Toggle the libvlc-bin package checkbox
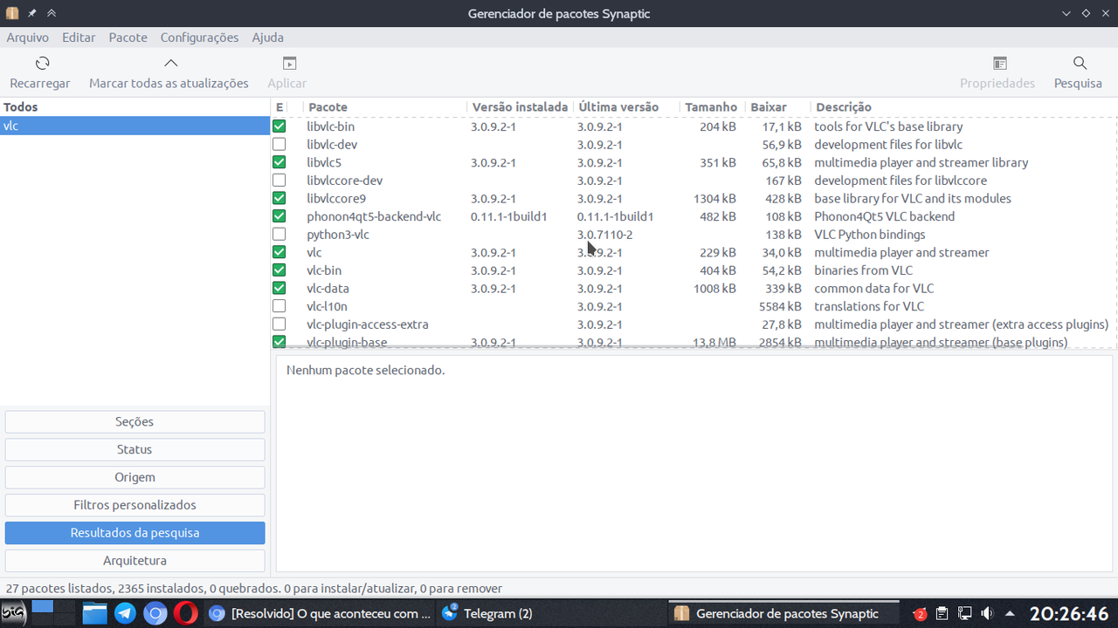 [x=279, y=126]
